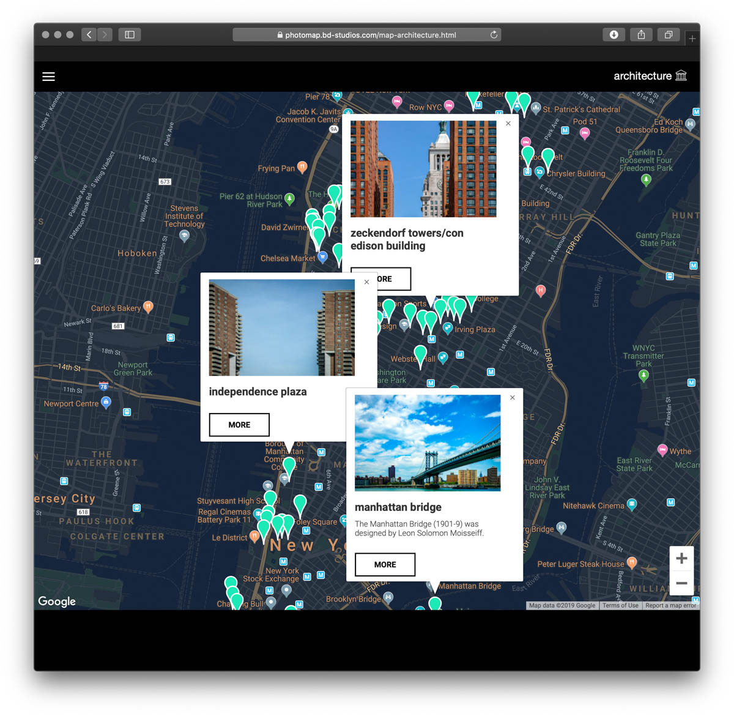The image size is (734, 716).
Task: Select the Carlo's Bakery marker
Action: pyautogui.click(x=148, y=307)
